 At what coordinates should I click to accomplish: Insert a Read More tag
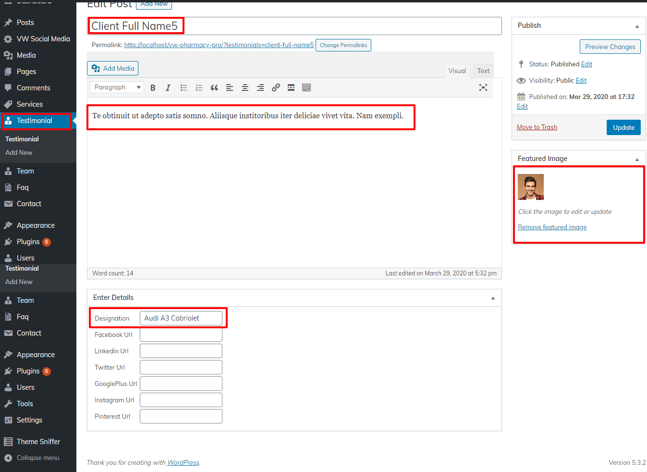click(291, 87)
